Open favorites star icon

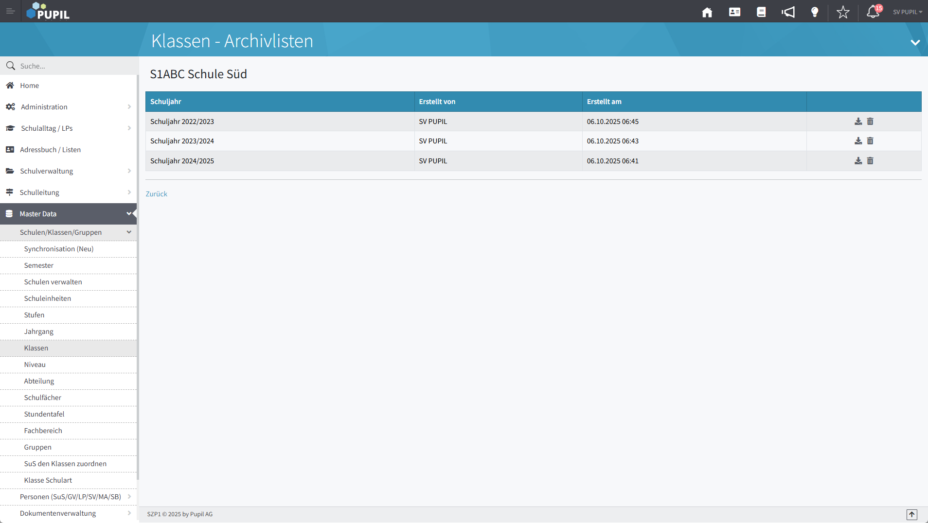pos(843,12)
